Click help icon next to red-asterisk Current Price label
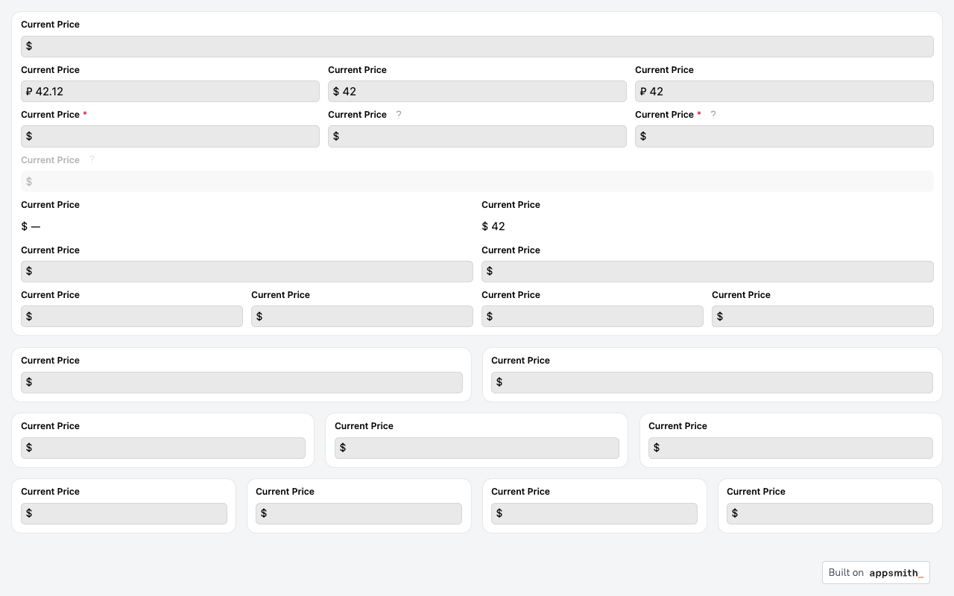Screen dimensions: 954x596 point(713,115)
